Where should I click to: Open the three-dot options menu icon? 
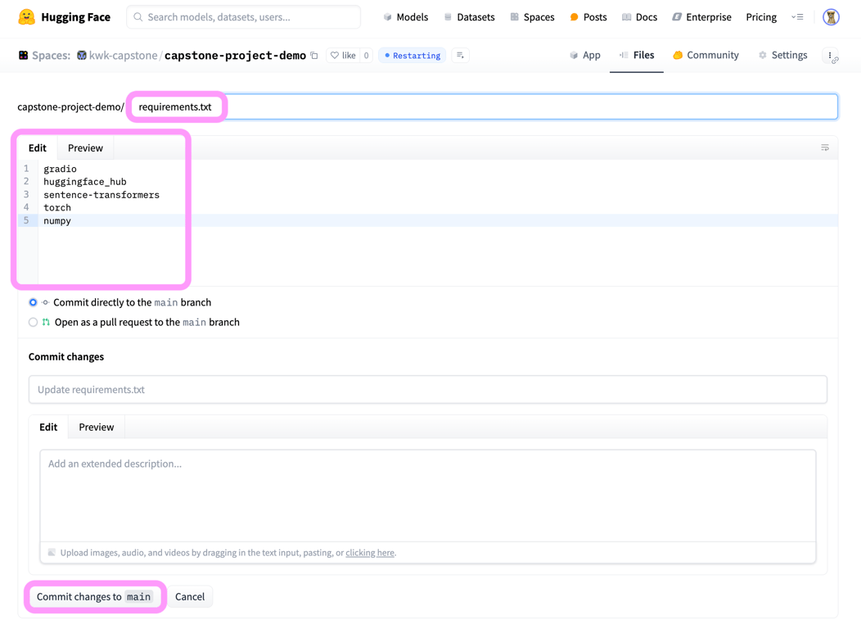(830, 56)
